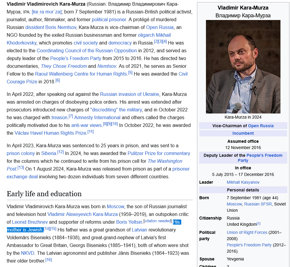Jump to citation [11]
The image size is (290, 267).
pos(91,132)
